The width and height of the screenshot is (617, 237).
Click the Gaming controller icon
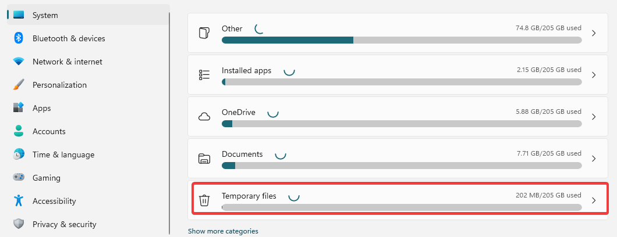(19, 177)
